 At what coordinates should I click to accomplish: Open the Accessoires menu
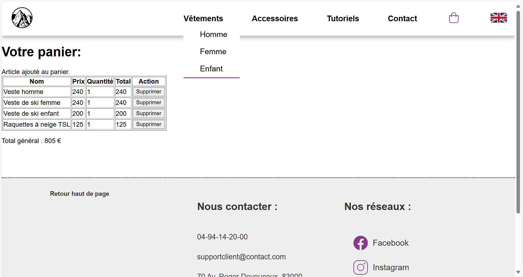click(x=275, y=19)
